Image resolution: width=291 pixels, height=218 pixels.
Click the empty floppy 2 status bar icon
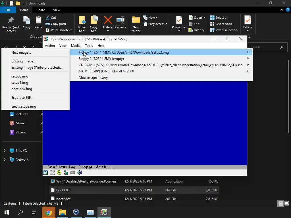[x=52, y=173]
